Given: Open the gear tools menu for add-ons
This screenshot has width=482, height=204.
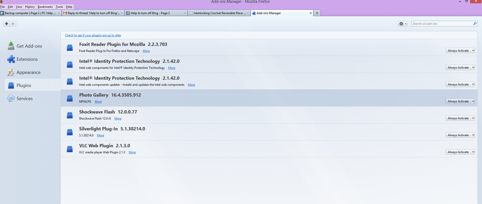Looking at the screenshot, I should click(x=402, y=24).
